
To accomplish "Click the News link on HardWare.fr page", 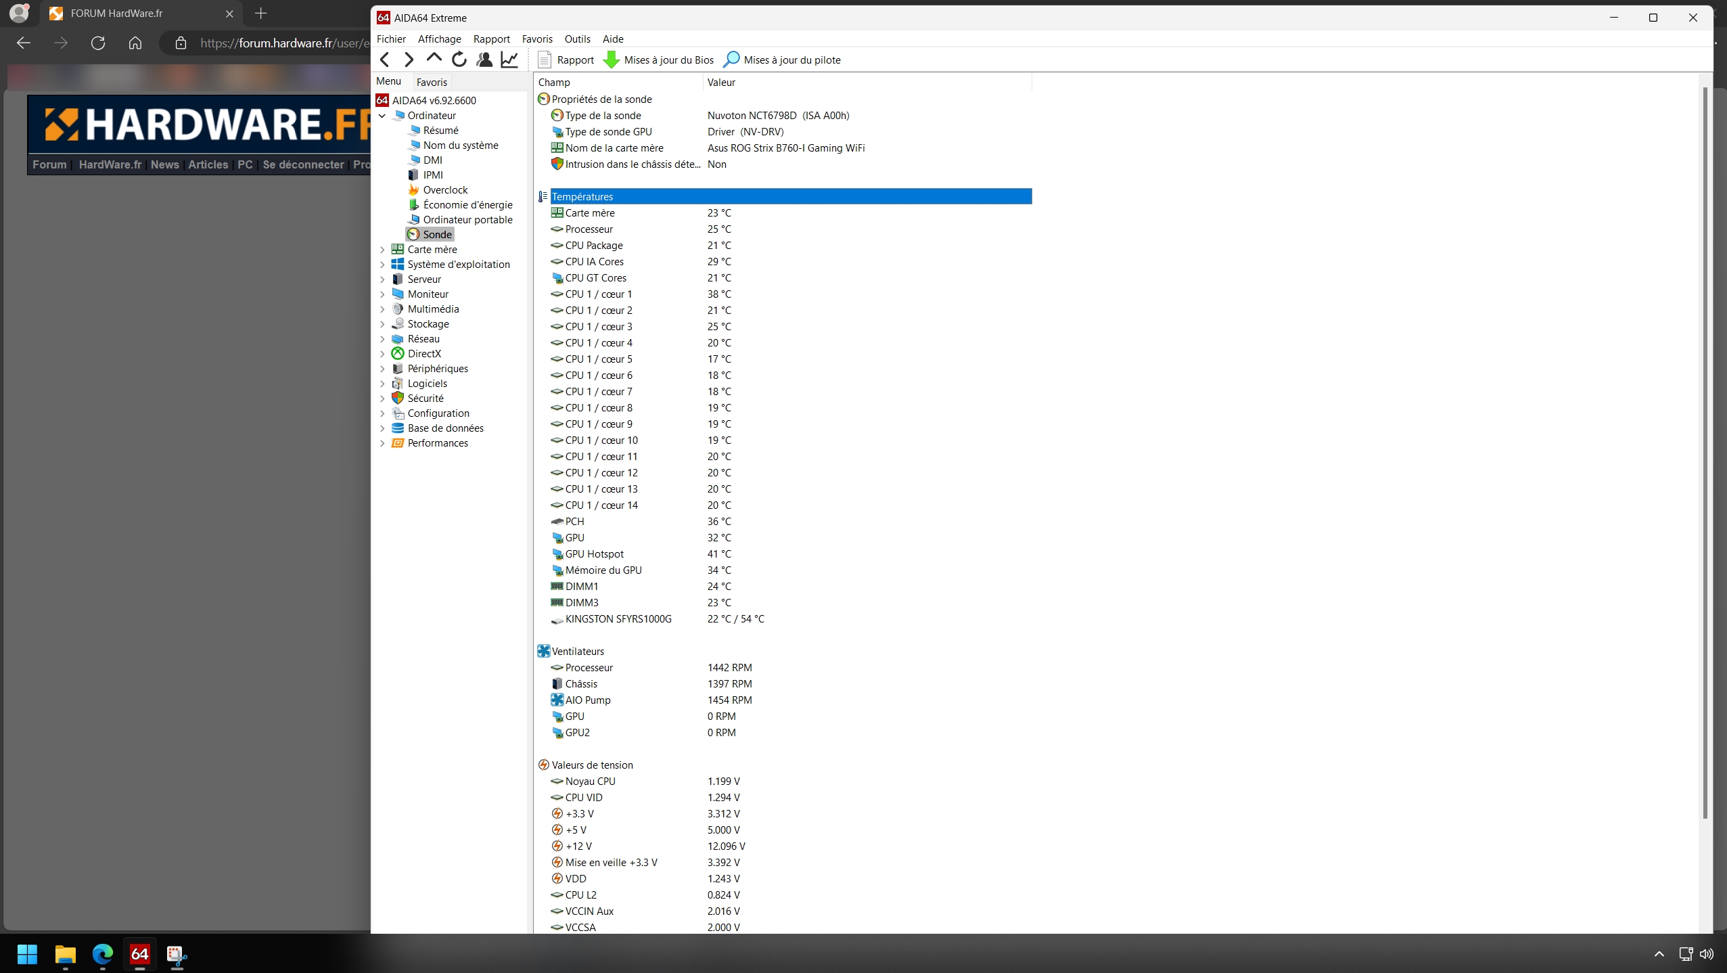I will [x=164, y=164].
